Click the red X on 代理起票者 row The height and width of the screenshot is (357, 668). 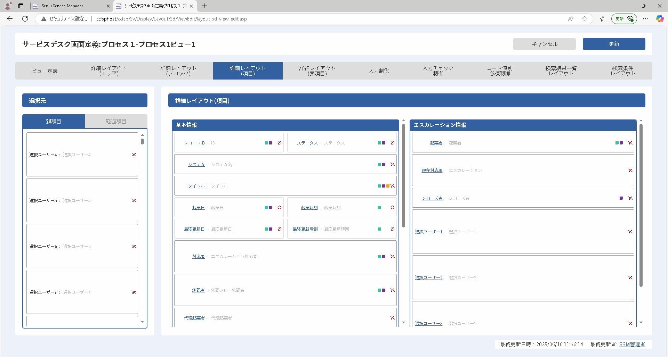[393, 318]
